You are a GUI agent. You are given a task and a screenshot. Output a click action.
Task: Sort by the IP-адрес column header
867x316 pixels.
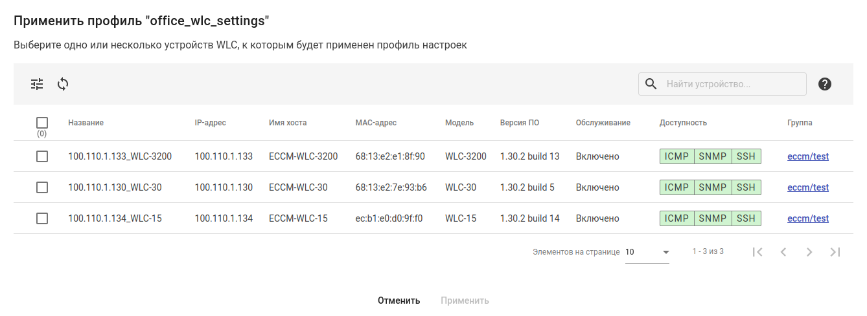coord(210,123)
